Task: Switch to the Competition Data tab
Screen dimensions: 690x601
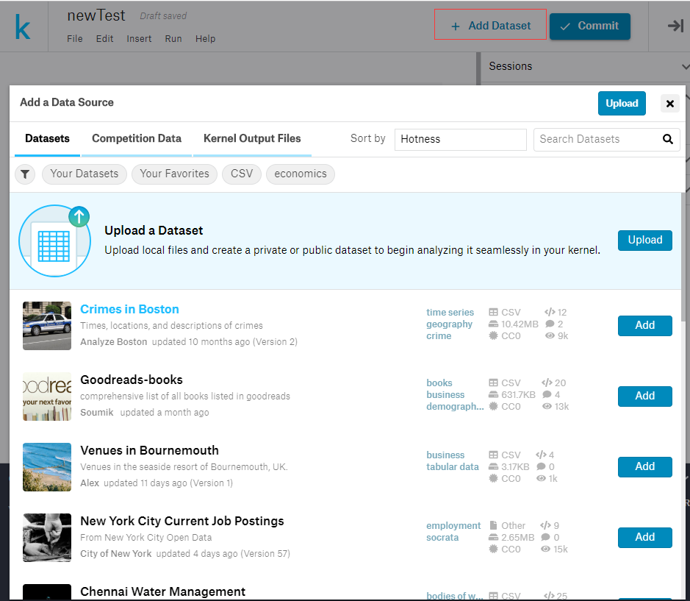Action: 137,139
